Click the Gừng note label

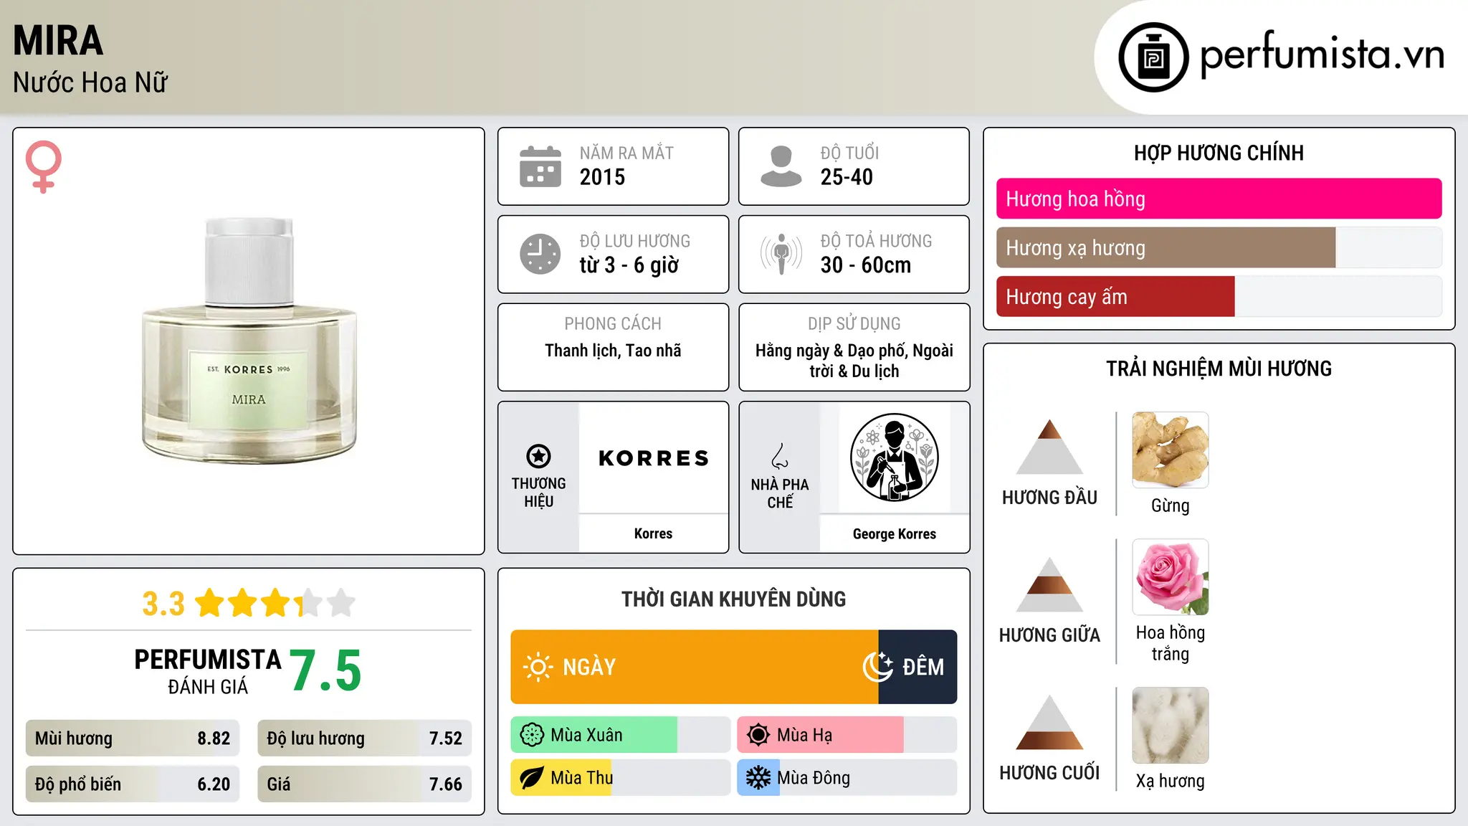tap(1171, 506)
